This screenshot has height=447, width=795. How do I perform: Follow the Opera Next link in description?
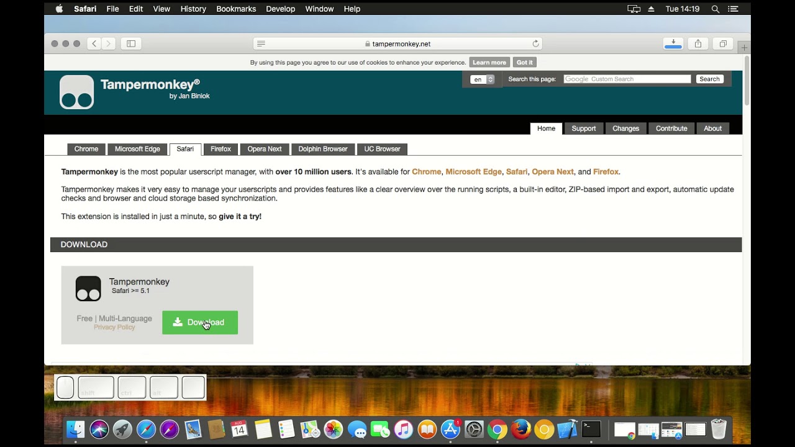click(x=553, y=172)
